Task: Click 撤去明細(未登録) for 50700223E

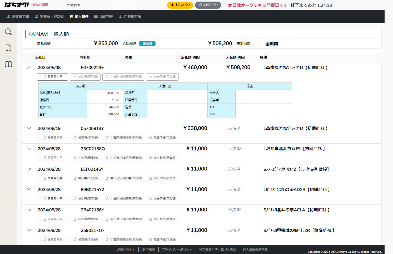Action: [162, 77]
